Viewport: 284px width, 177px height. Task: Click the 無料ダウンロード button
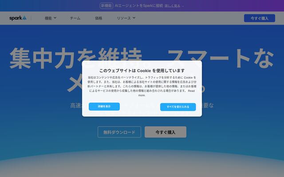coord(119,132)
